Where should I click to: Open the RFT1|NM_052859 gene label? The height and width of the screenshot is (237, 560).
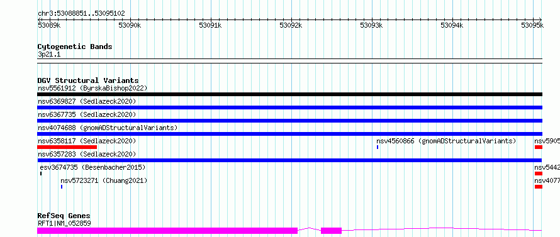tap(64, 223)
